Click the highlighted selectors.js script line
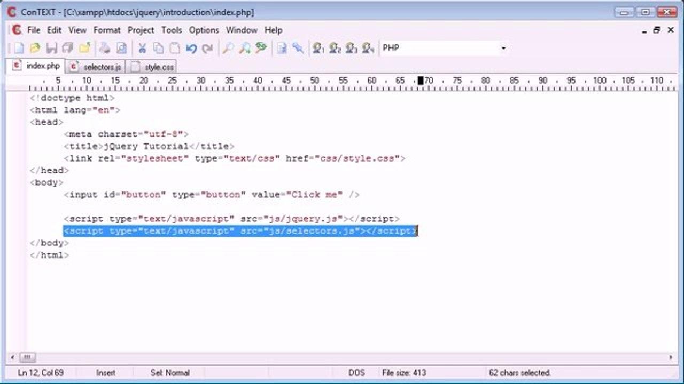Viewport: 684px width, 384px height. click(x=240, y=231)
